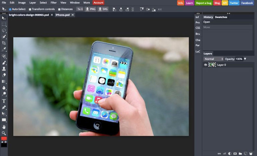Create a new folder in Layers panel
Screen dimensions: 257x156
240,153
